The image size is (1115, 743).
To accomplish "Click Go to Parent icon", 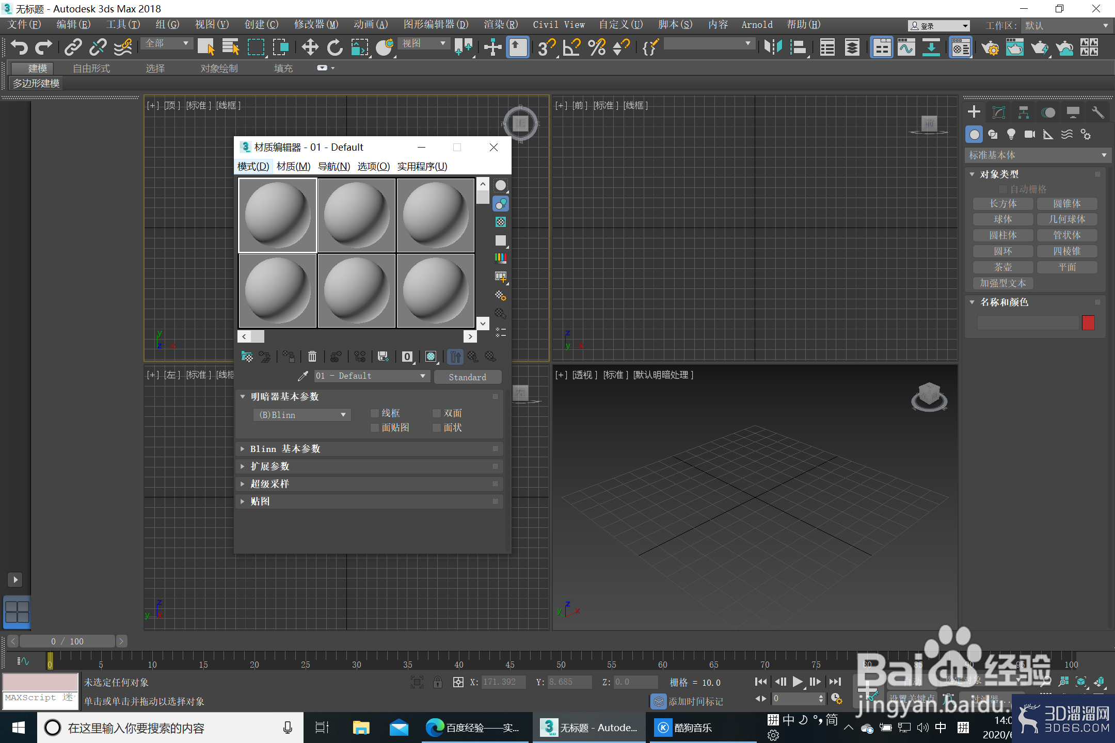I will (x=473, y=357).
